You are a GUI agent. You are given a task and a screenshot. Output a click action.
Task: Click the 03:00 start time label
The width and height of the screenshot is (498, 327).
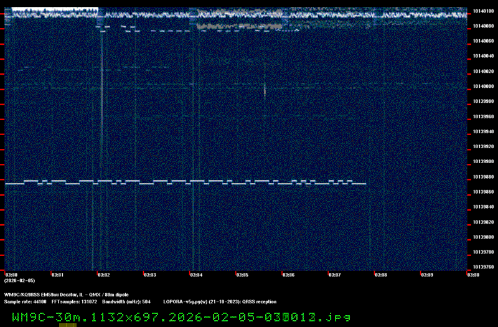click(11, 274)
